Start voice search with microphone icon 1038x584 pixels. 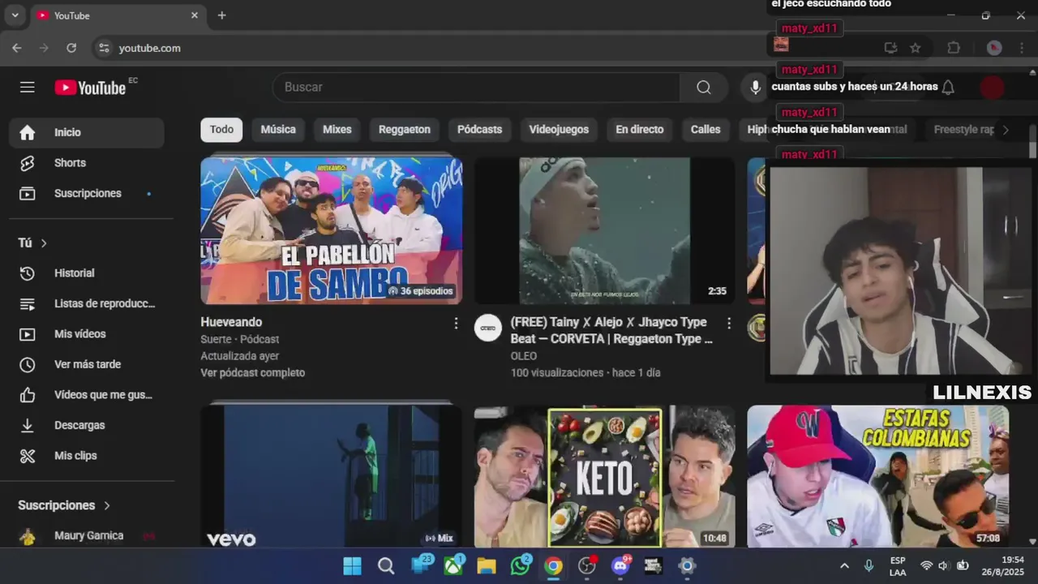[756, 87]
